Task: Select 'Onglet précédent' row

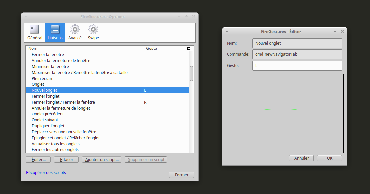Action: tap(107, 114)
